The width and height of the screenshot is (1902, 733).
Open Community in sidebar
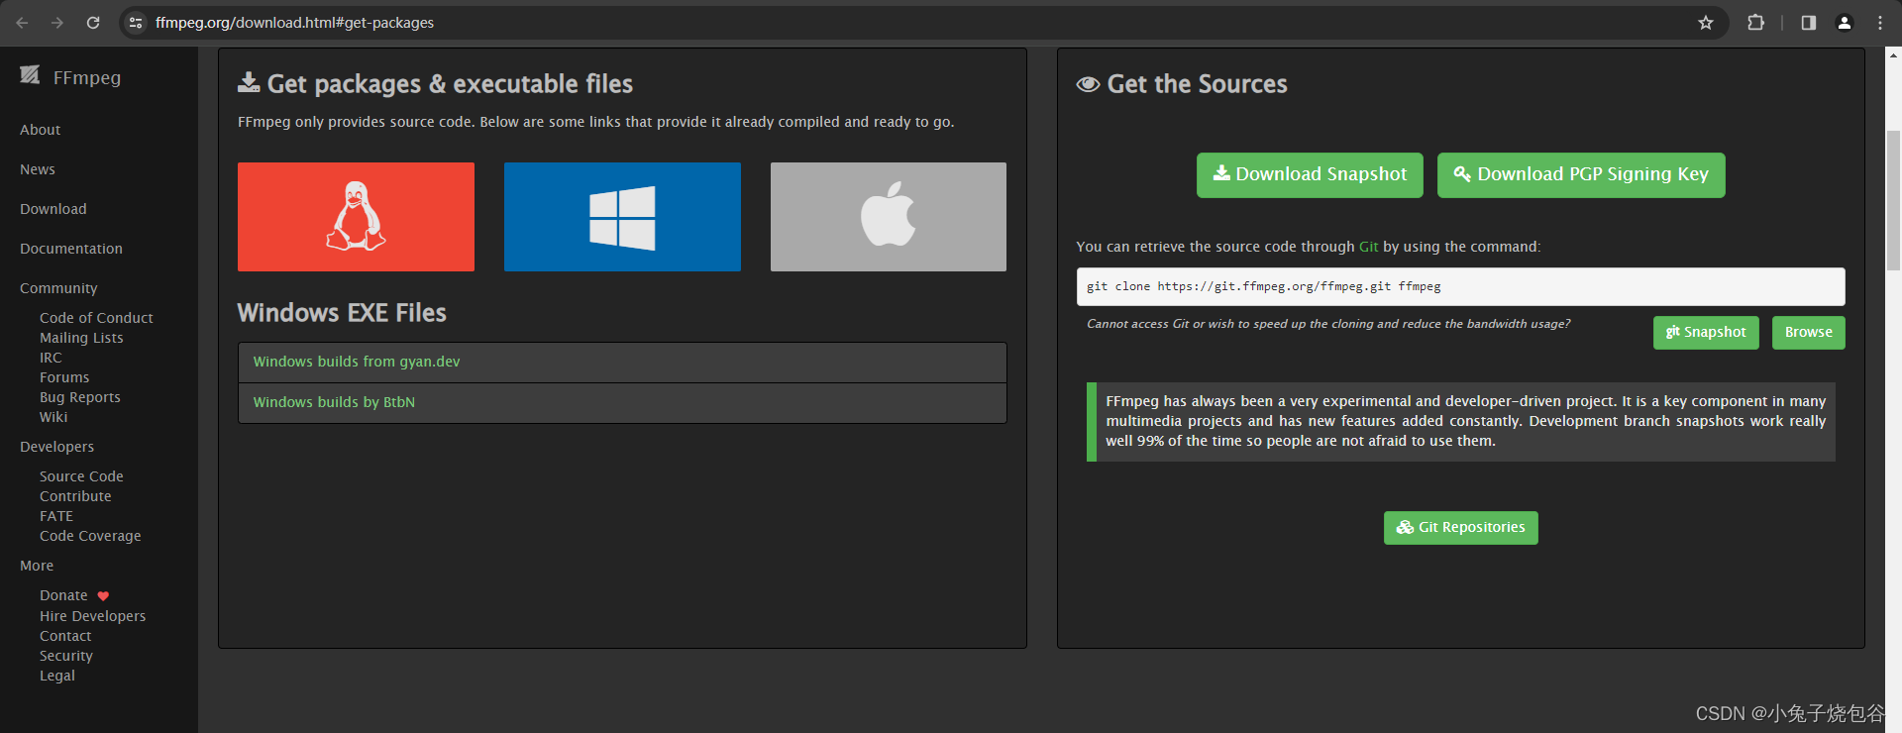click(x=58, y=288)
